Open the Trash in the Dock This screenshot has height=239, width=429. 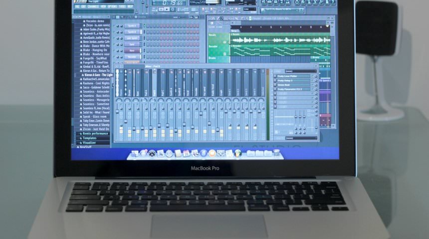(x=277, y=153)
